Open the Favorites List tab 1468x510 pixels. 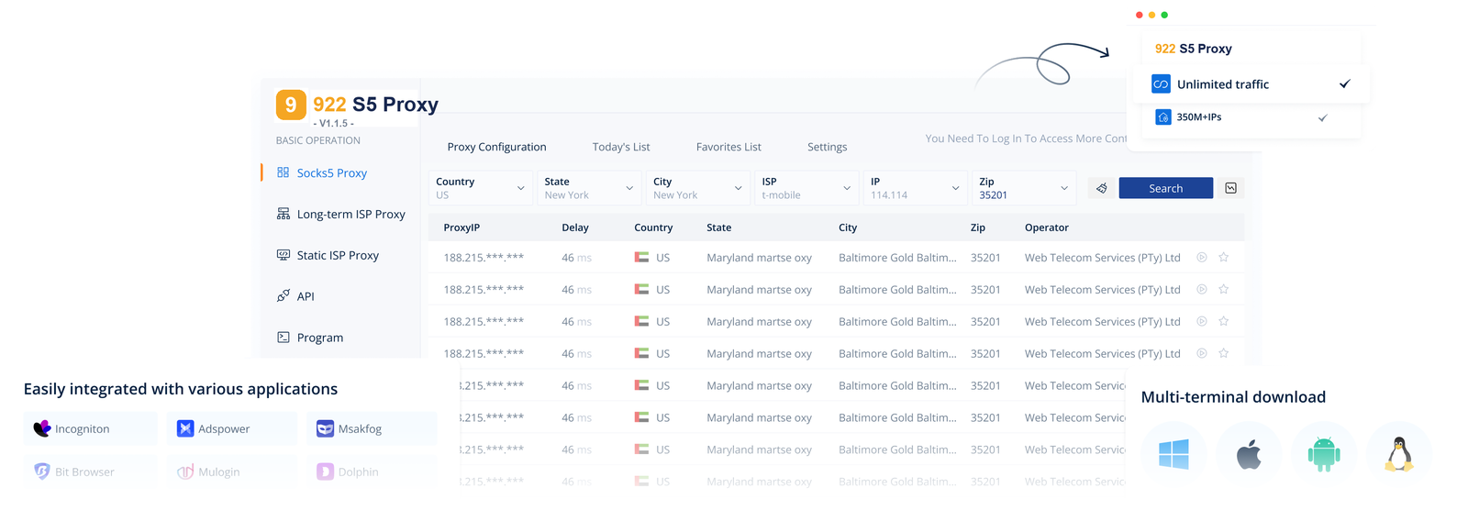coord(728,147)
